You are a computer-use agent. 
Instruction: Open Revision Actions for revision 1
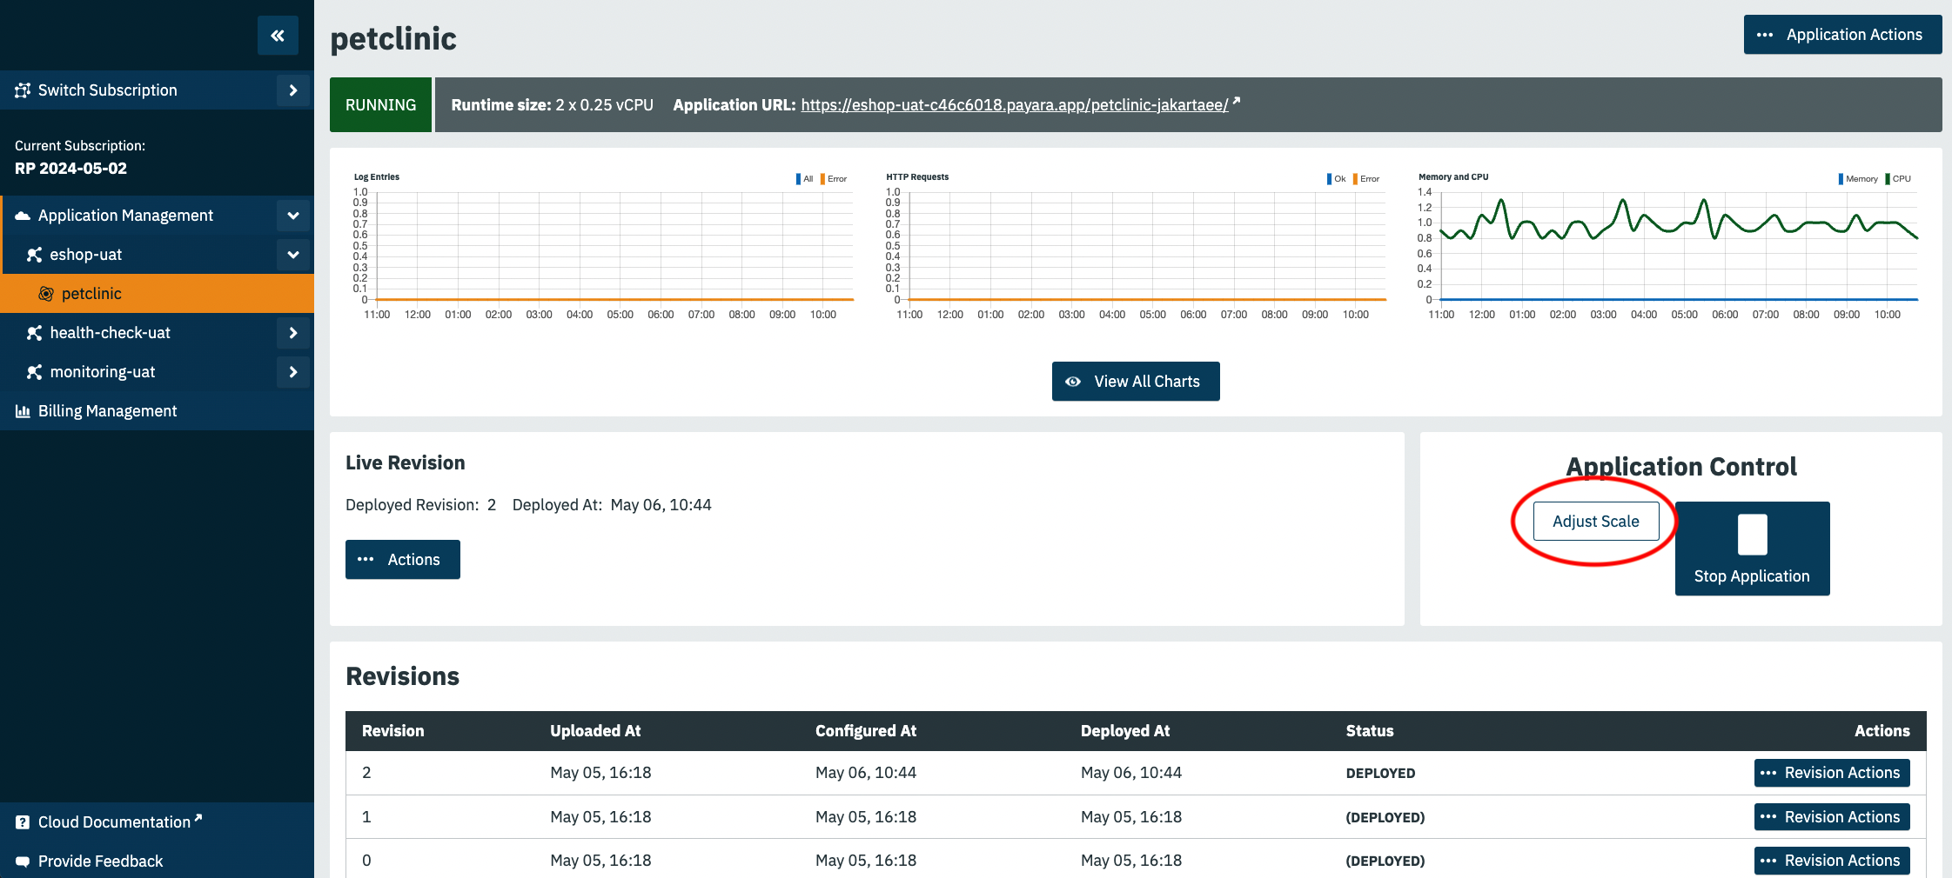tap(1832, 817)
